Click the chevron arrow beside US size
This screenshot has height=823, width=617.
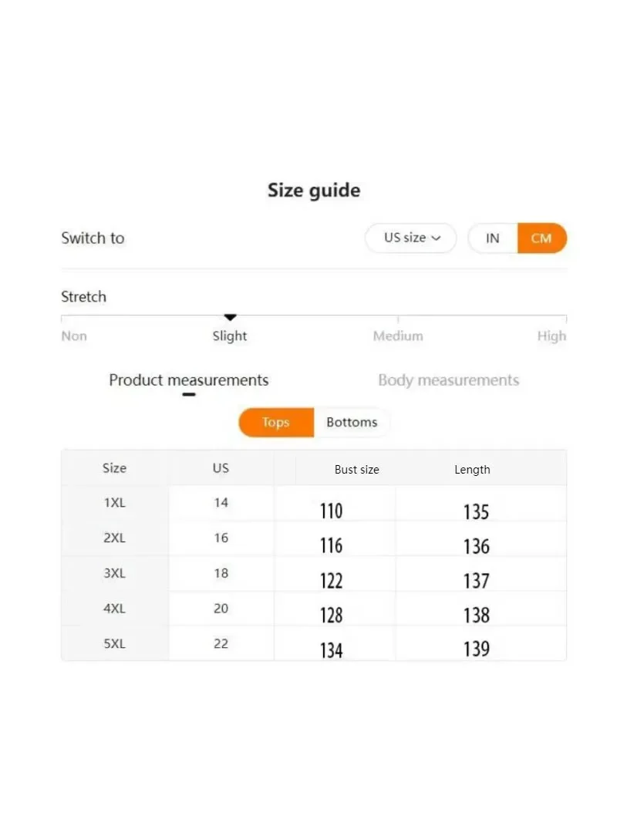coord(436,238)
